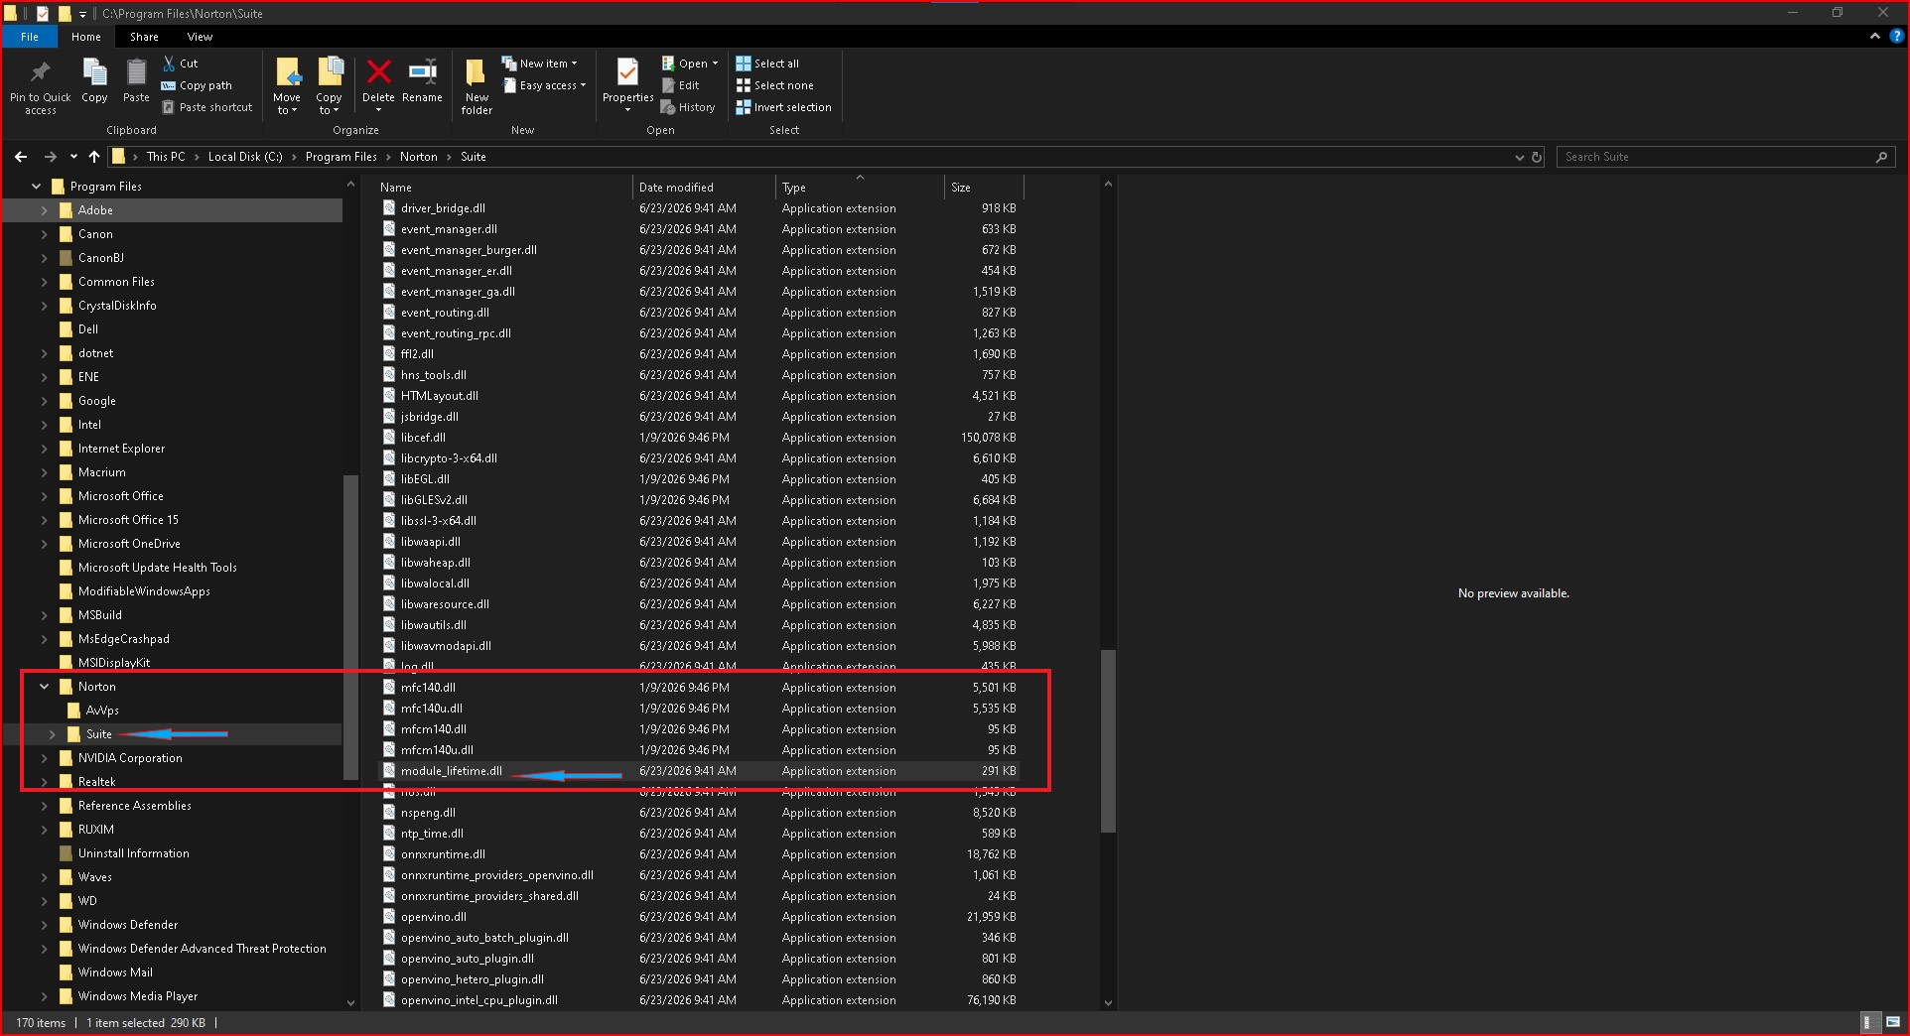The width and height of the screenshot is (1910, 1036).
Task: Click Program Files in the breadcrumb
Action: (341, 157)
